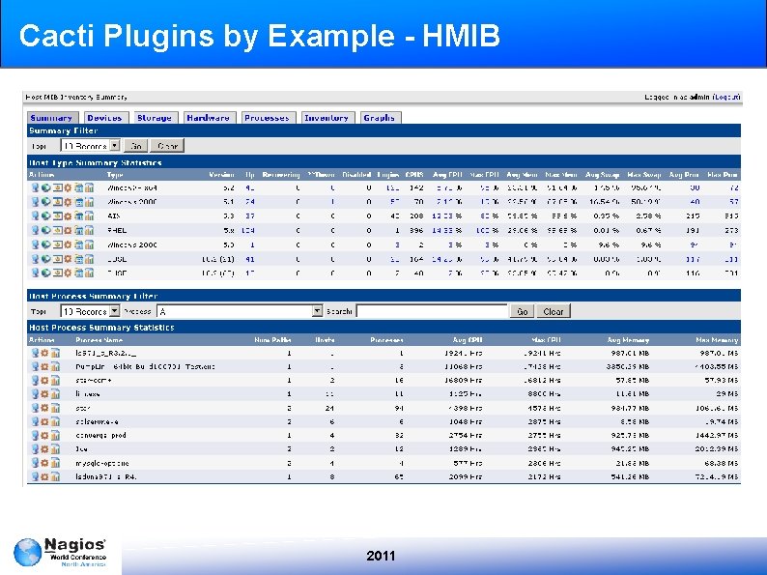Select the RHEL type cell
This screenshot has width=767, height=575.
(117, 230)
